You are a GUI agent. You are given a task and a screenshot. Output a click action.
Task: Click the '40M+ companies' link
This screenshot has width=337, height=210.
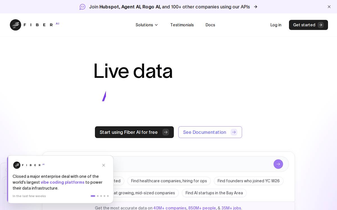point(170,208)
